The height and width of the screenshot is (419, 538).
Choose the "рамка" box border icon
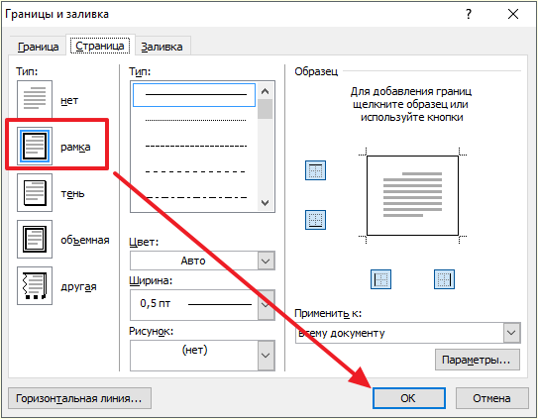click(35, 147)
